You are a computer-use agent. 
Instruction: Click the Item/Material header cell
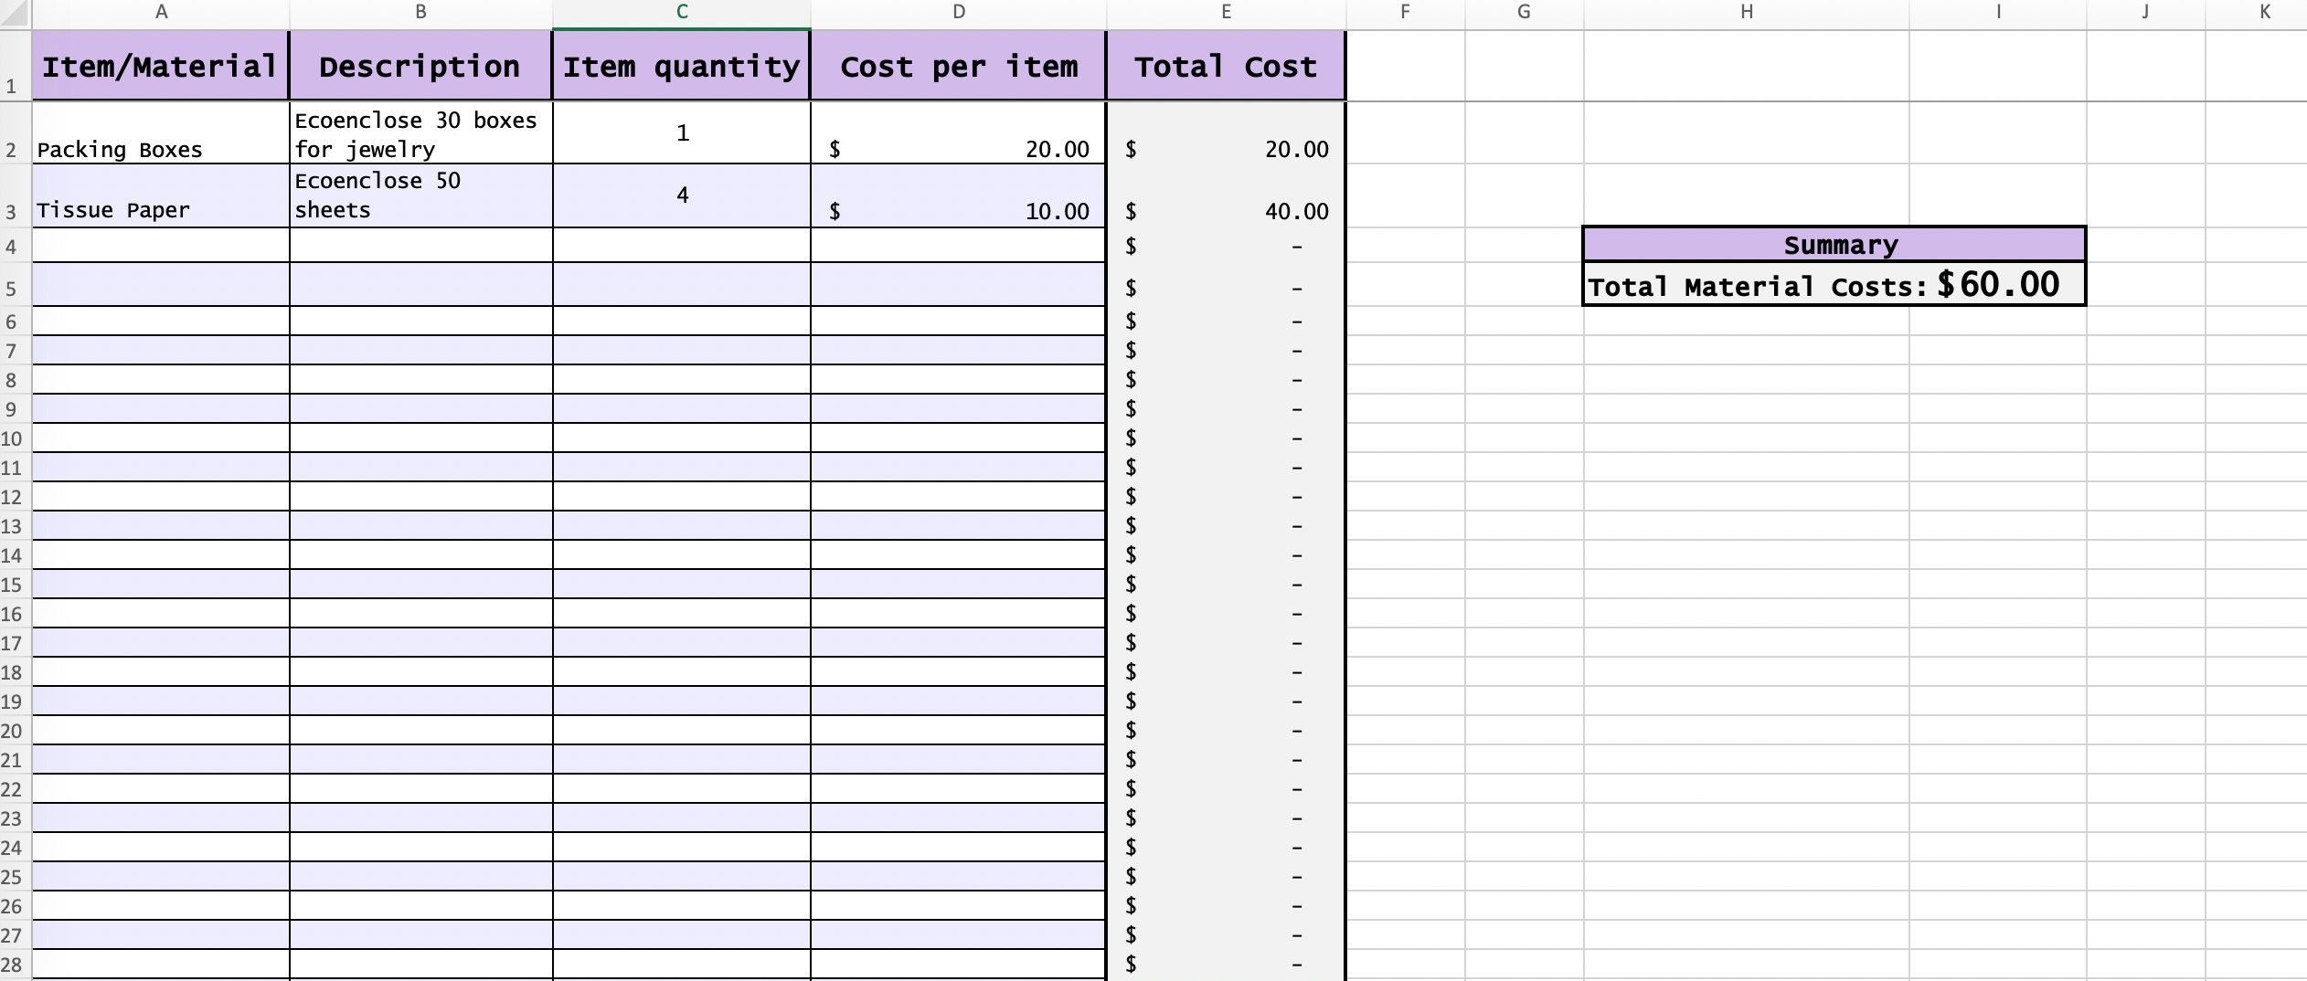click(160, 65)
